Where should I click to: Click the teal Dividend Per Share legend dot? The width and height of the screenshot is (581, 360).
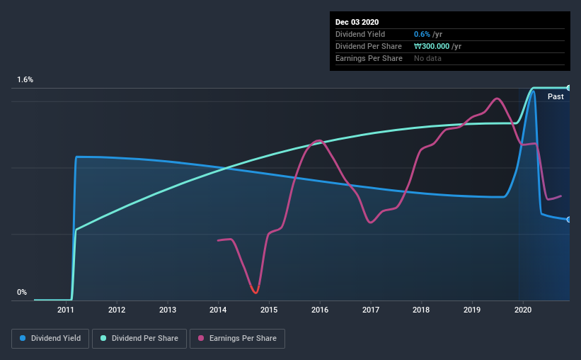click(x=103, y=338)
